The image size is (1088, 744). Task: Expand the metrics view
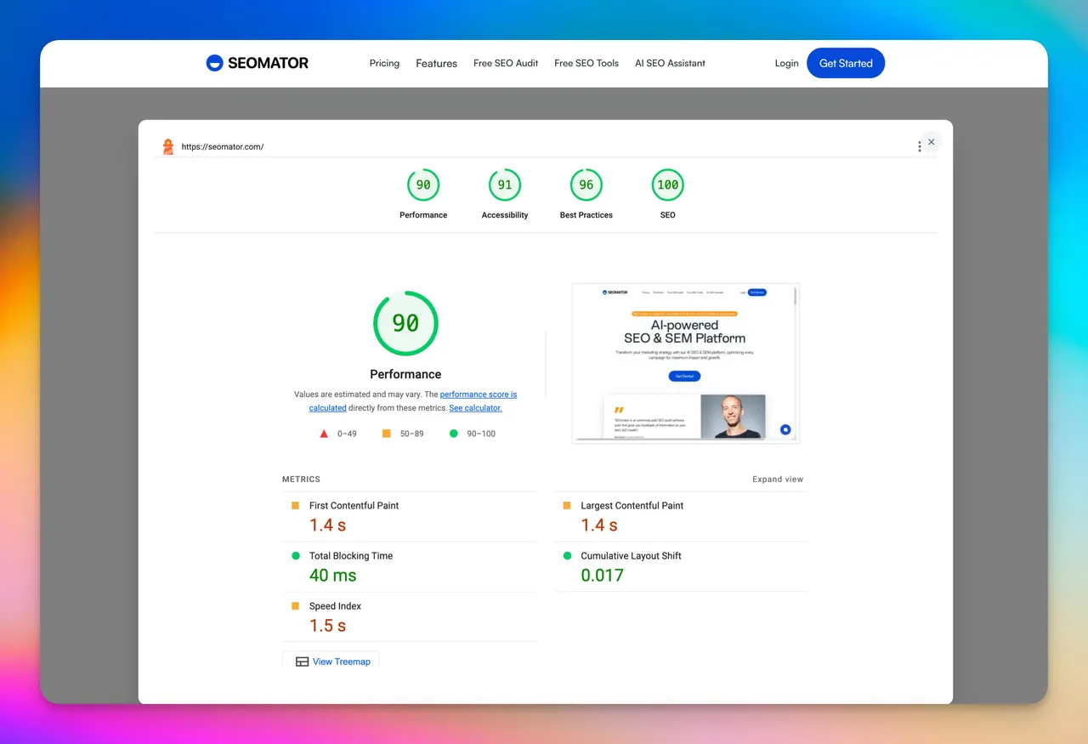(778, 480)
